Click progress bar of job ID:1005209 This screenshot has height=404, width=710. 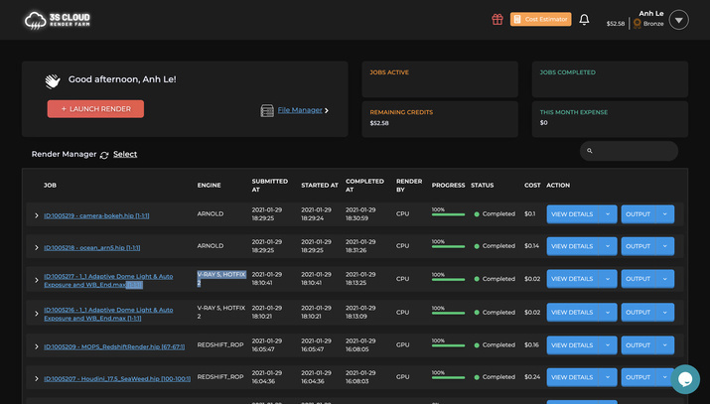pos(448,345)
